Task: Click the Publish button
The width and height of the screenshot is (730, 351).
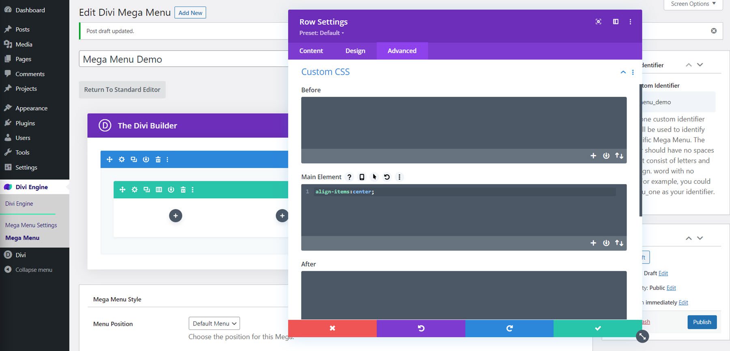Action: (702, 322)
